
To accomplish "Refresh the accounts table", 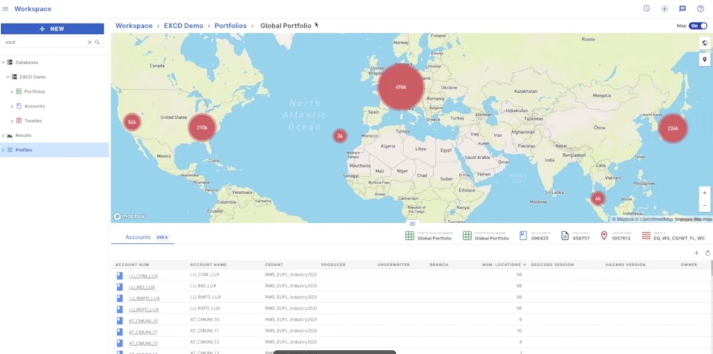I will click(x=708, y=253).
